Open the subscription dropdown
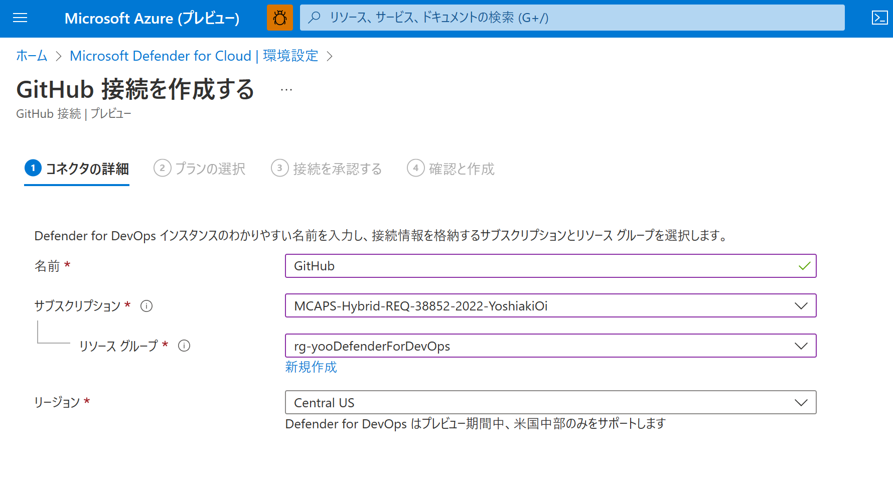Screen dimensions: 893x487 click(801, 305)
